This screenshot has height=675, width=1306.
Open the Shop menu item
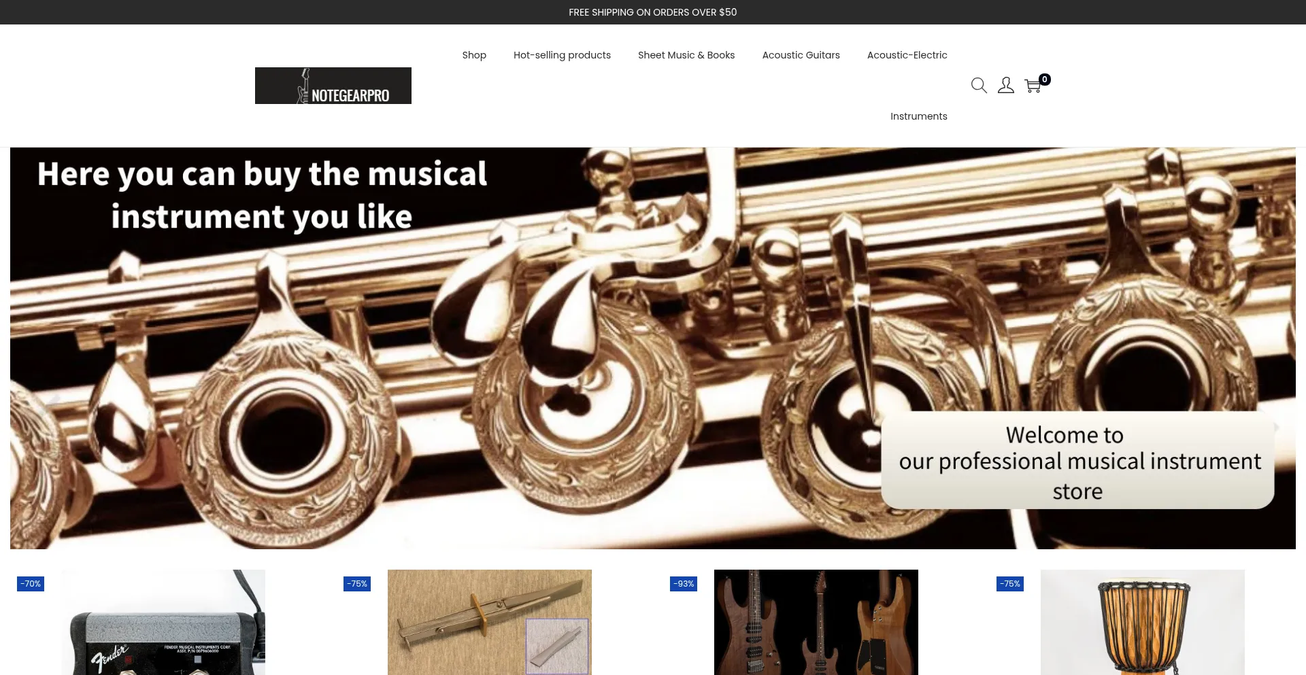click(474, 55)
